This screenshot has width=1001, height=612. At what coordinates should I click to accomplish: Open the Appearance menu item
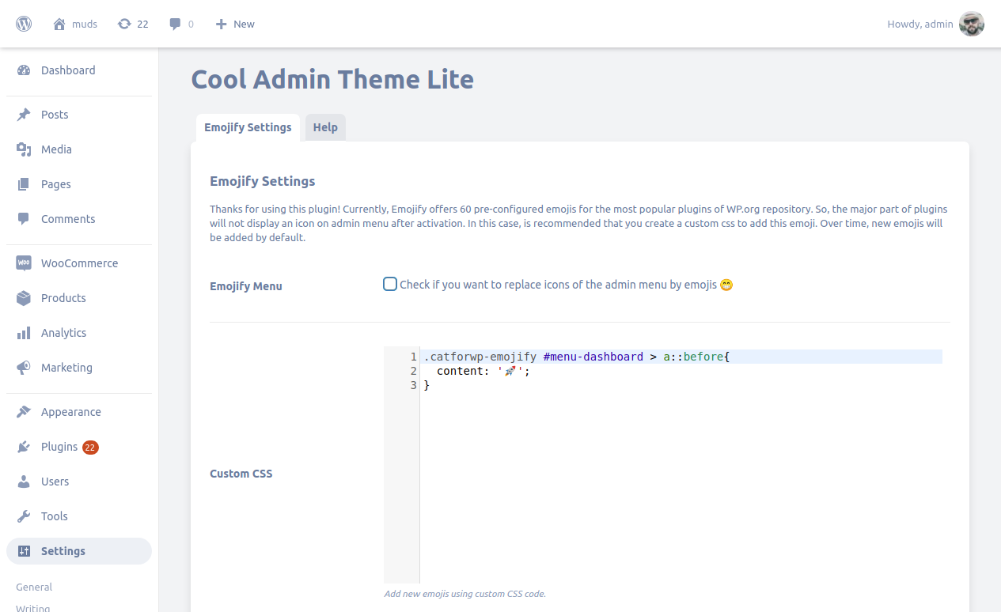(79, 412)
